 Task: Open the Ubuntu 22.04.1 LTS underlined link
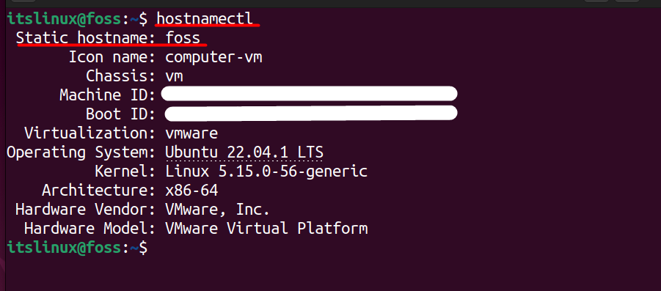(244, 152)
